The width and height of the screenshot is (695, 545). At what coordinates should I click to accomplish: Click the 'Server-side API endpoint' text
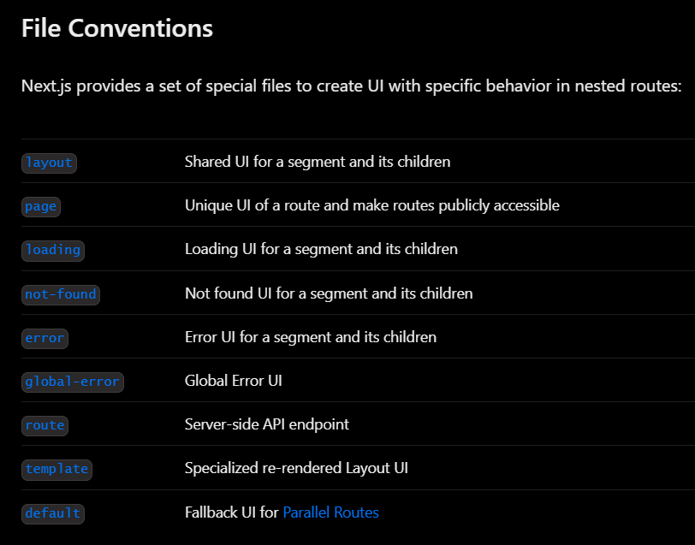coord(266,424)
